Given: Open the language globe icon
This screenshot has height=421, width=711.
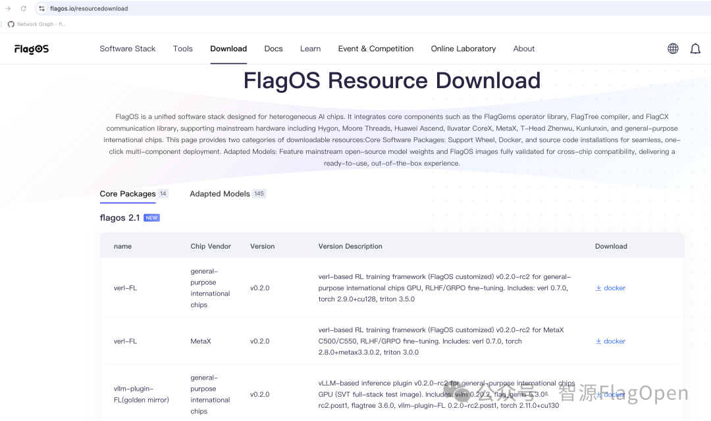Looking at the screenshot, I should pos(673,49).
